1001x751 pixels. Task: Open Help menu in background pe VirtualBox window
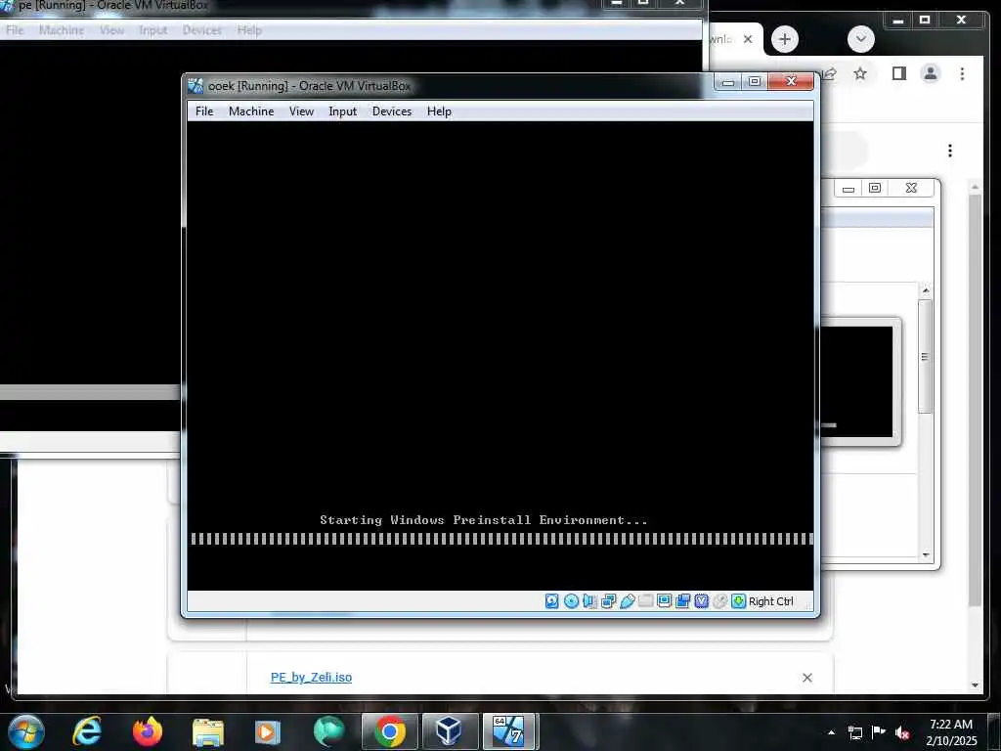pos(249,30)
